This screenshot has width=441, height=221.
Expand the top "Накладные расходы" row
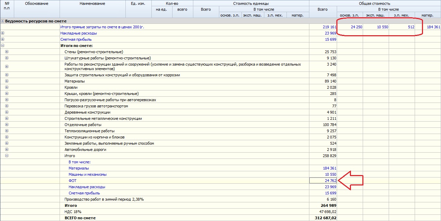[x=3, y=33]
